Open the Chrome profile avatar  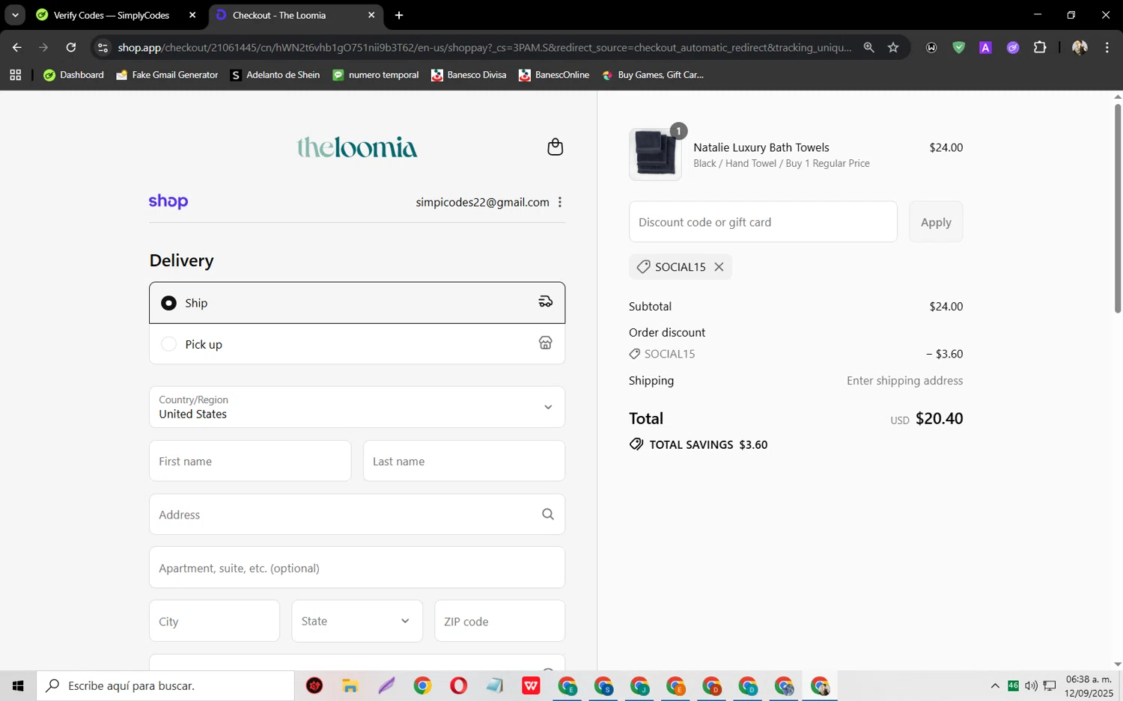1080,47
